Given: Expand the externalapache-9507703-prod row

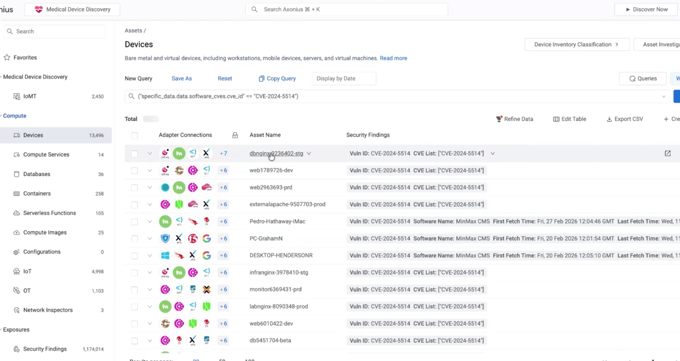Looking at the screenshot, I should pyautogui.click(x=150, y=204).
